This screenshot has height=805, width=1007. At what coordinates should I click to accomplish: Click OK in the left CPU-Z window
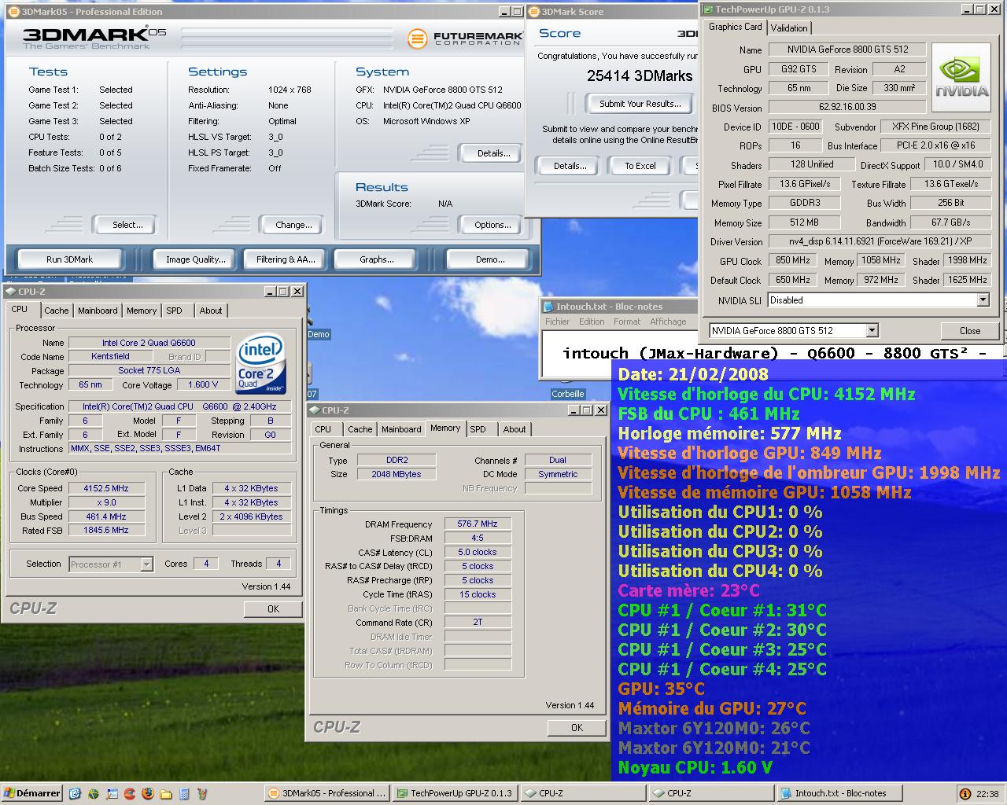[273, 609]
